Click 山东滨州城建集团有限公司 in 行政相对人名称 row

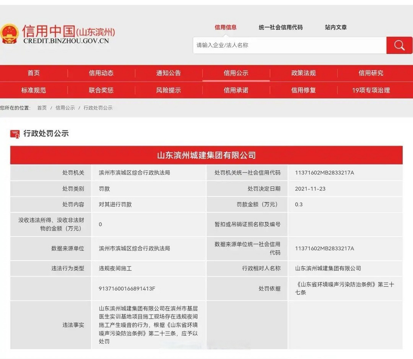coord(328,268)
